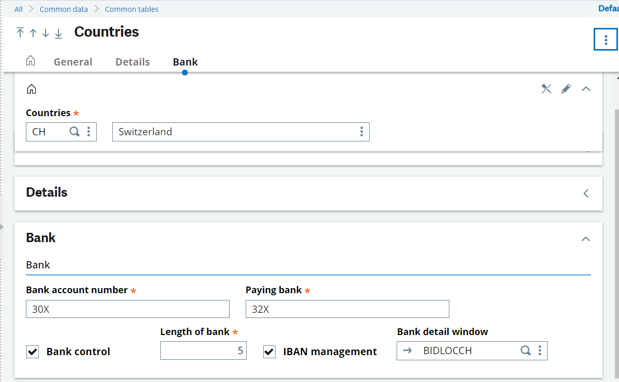Click the next record down arrow
The width and height of the screenshot is (619, 382).
[46, 33]
